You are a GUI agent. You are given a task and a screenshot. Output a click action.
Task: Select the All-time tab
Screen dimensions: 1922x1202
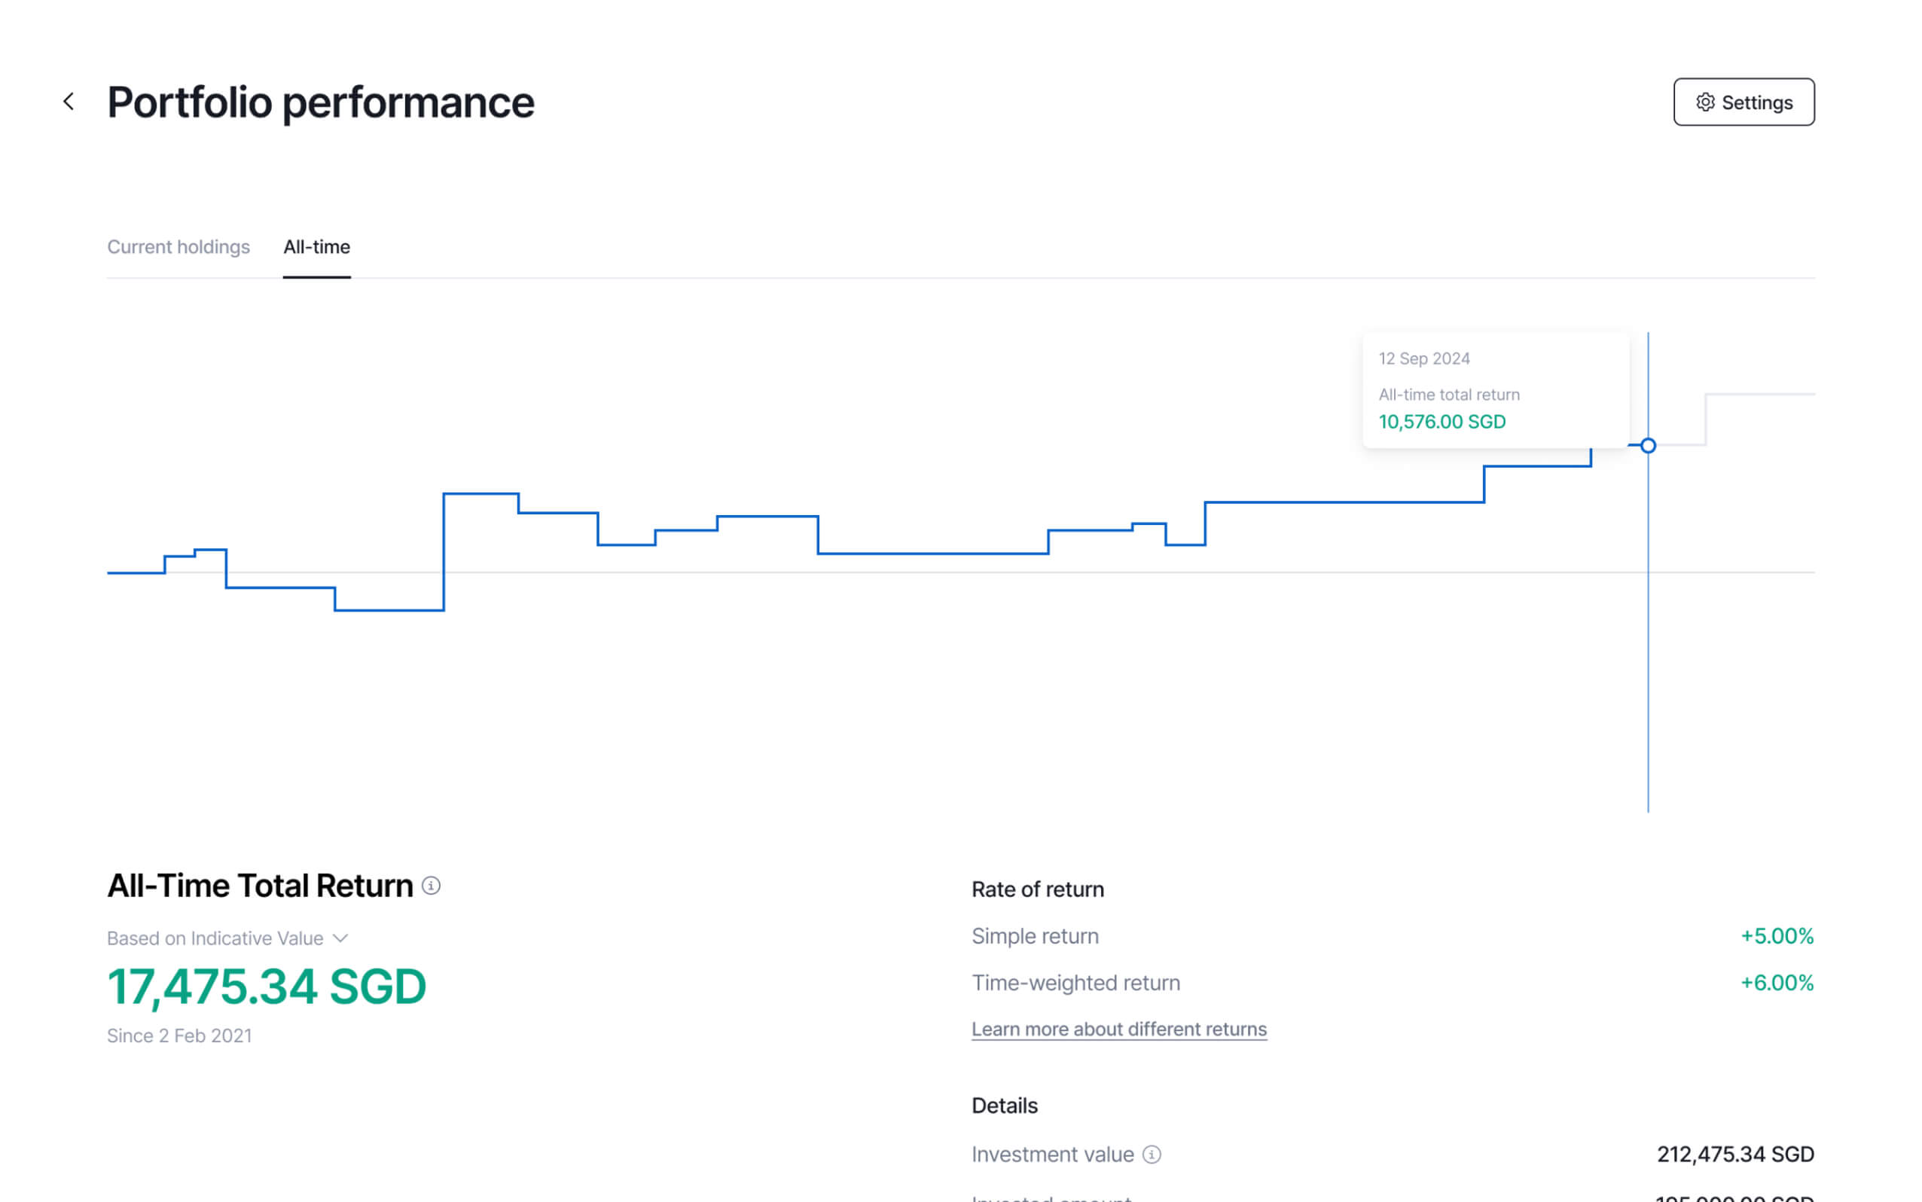coord(316,247)
